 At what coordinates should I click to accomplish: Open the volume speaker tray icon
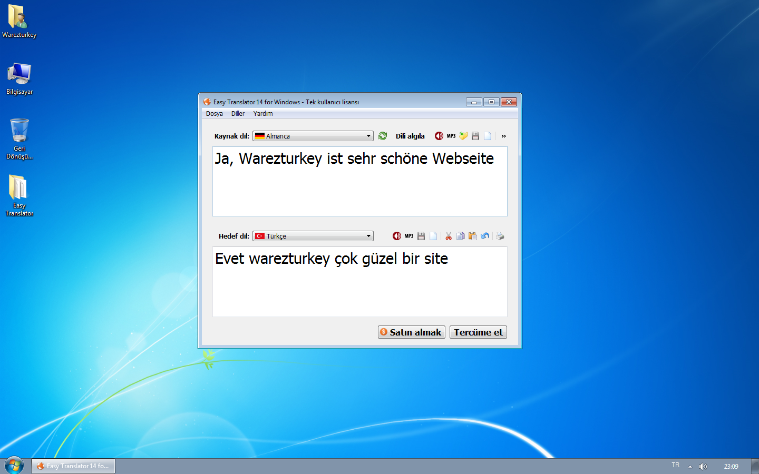coord(703,466)
